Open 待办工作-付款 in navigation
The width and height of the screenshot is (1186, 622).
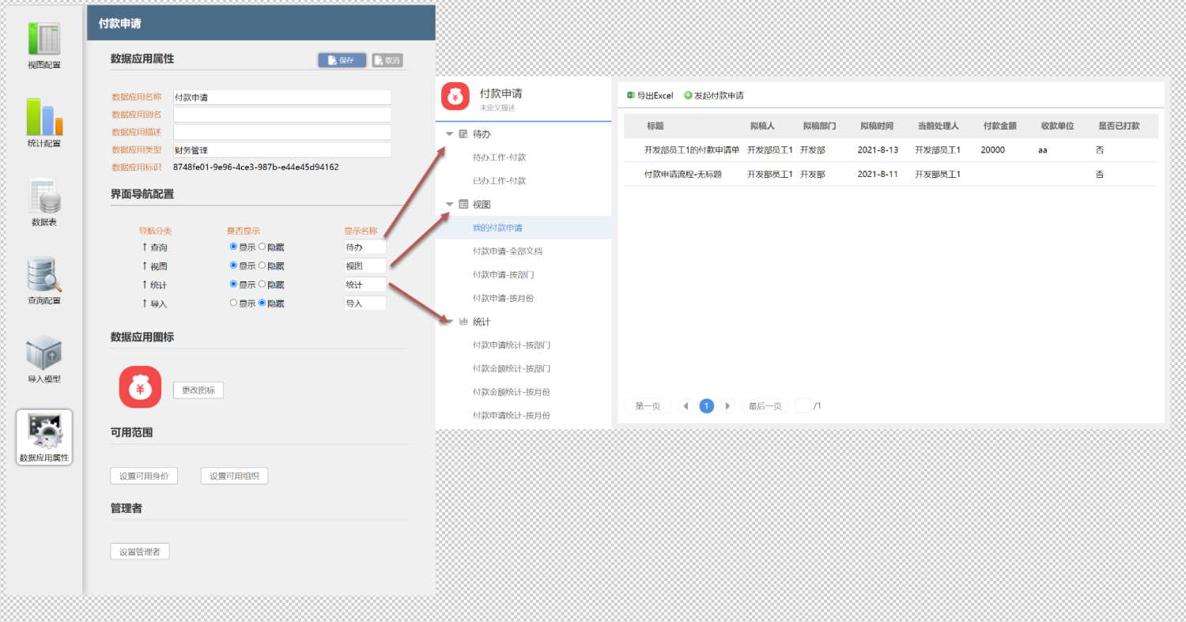pyautogui.click(x=499, y=157)
